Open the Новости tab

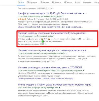[57, 3]
